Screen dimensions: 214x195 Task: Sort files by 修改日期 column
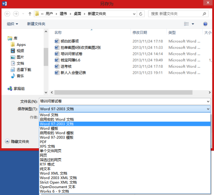pyautogui.click(x=140, y=33)
